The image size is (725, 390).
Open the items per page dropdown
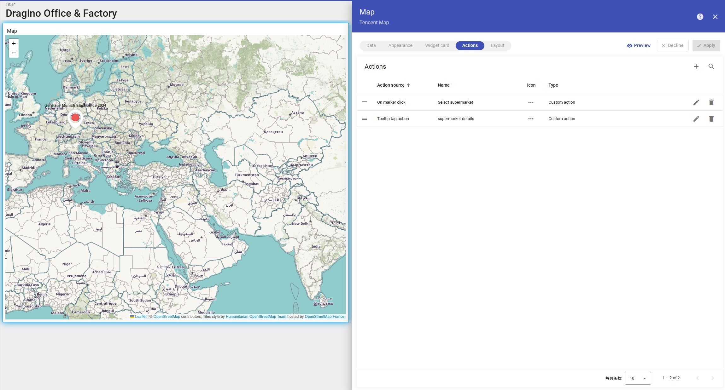pyautogui.click(x=637, y=378)
